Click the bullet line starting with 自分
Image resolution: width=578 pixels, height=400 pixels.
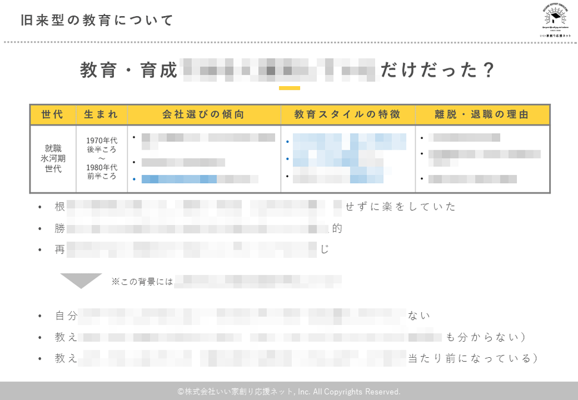(x=243, y=316)
